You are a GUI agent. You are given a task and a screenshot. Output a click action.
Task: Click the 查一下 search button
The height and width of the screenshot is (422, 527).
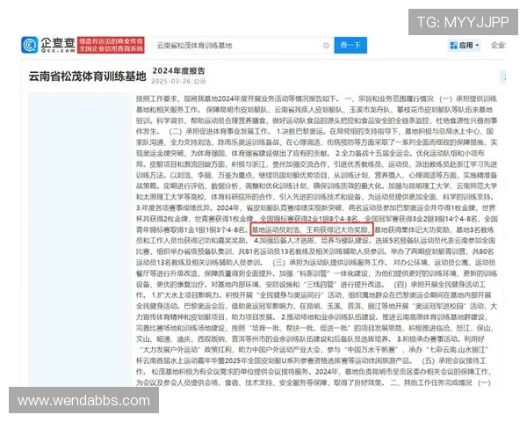click(350, 45)
